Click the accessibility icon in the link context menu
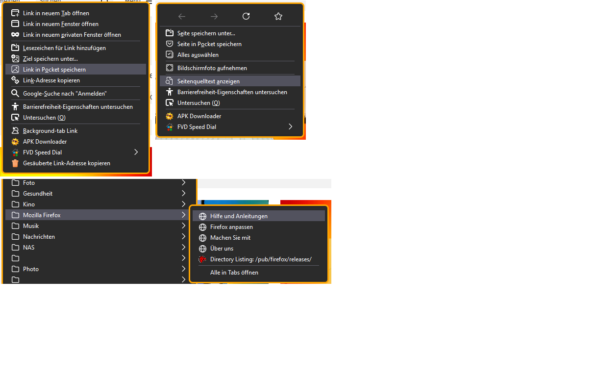This screenshot has height=377, width=596. (15, 106)
